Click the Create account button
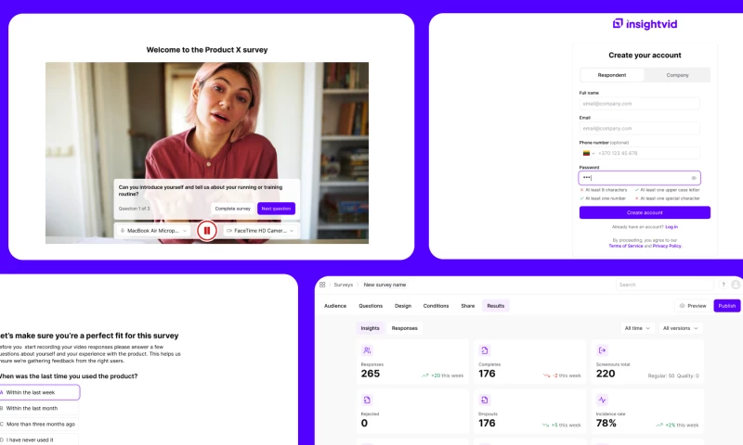The width and height of the screenshot is (743, 445). pyautogui.click(x=645, y=213)
